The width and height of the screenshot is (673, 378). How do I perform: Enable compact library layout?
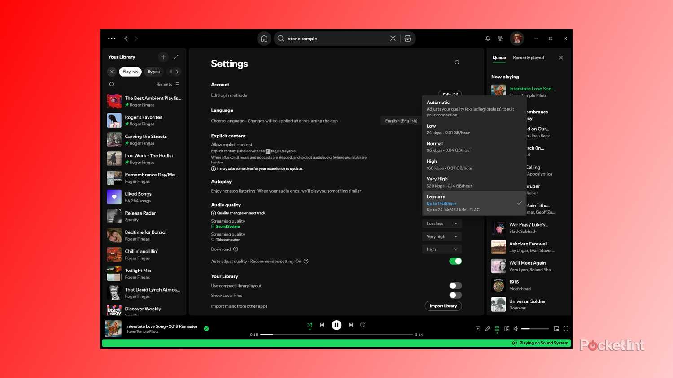point(454,285)
